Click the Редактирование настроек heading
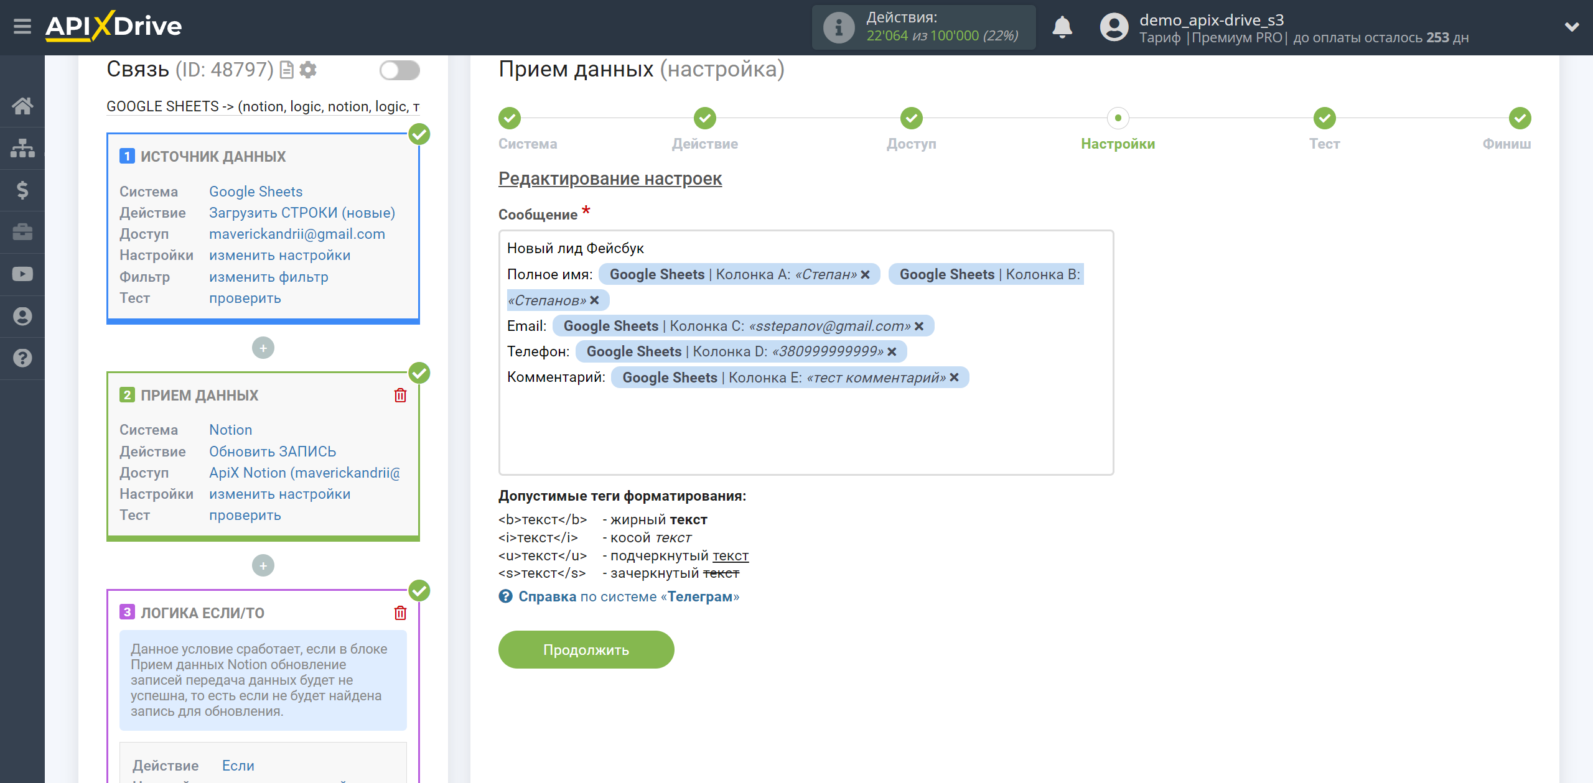Viewport: 1593px width, 783px height. point(610,178)
